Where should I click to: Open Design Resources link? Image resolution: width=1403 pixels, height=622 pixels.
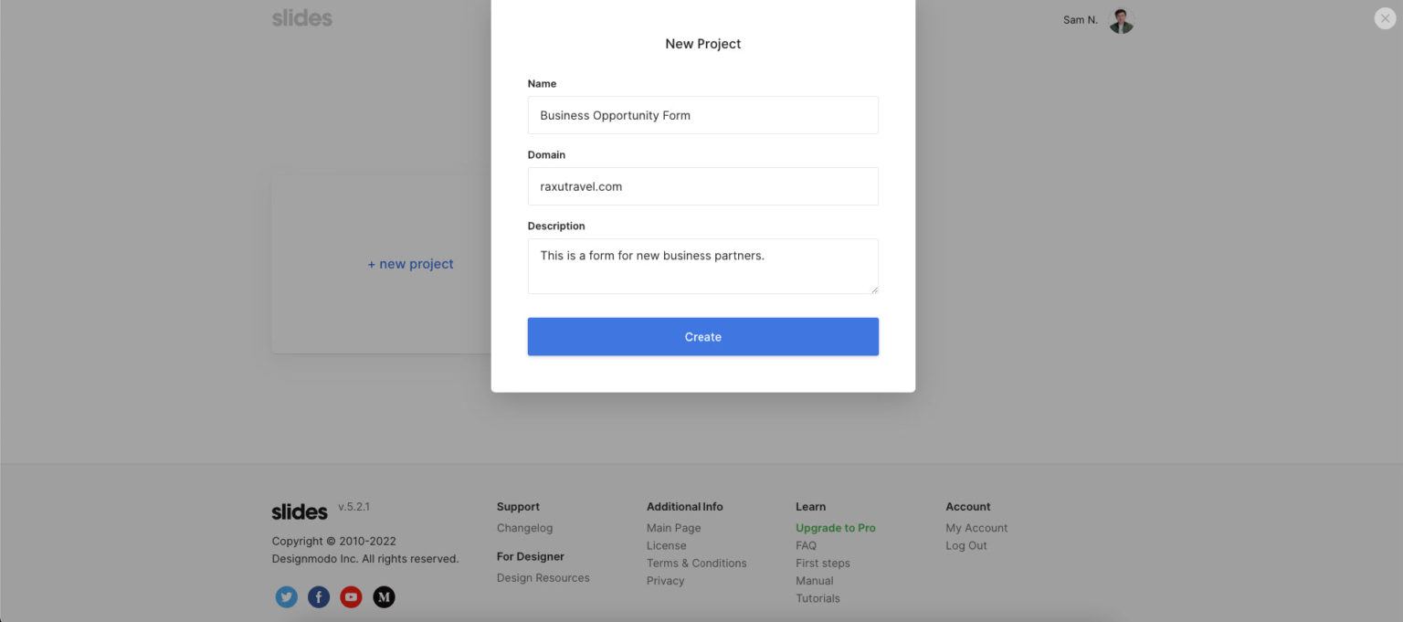tap(543, 578)
